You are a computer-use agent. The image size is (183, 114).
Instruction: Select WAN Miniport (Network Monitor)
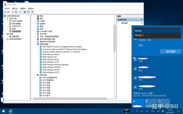(x=56, y=65)
